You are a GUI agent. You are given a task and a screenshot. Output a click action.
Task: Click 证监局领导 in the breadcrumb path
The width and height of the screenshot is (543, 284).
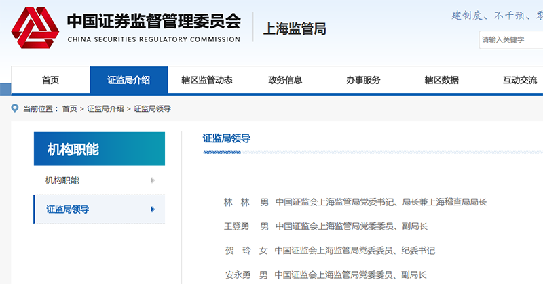click(152, 109)
